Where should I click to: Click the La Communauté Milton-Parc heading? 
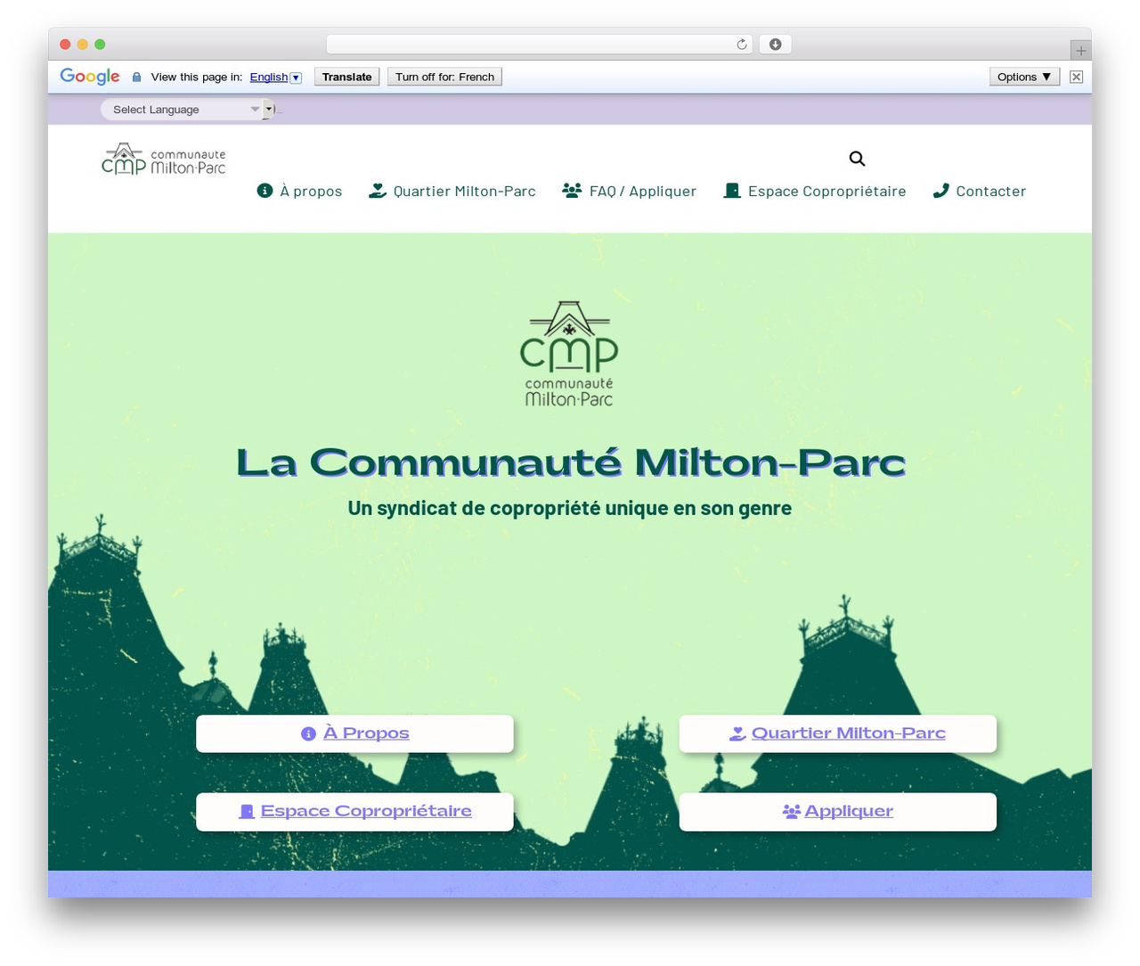tap(570, 463)
